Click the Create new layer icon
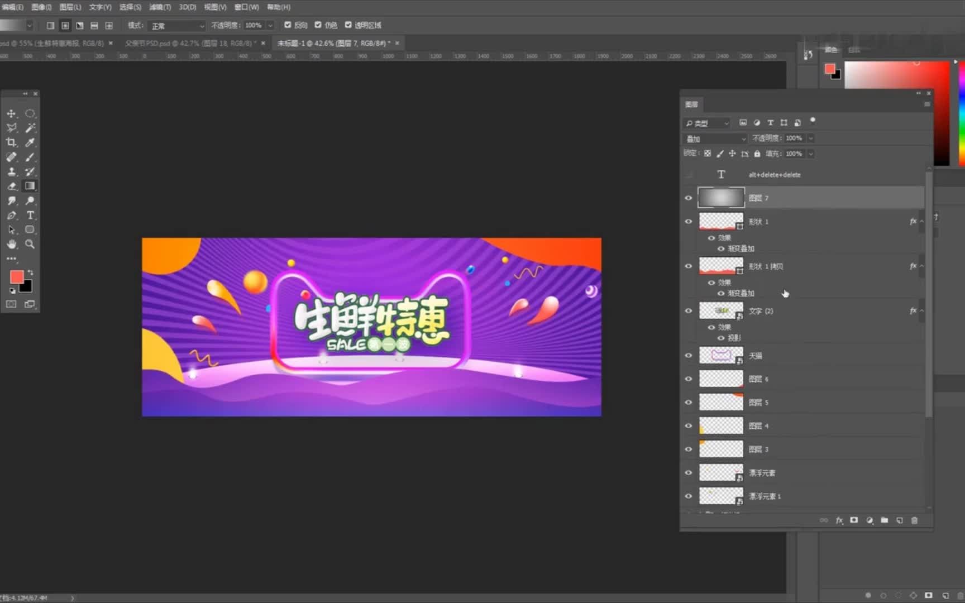 coord(900,520)
